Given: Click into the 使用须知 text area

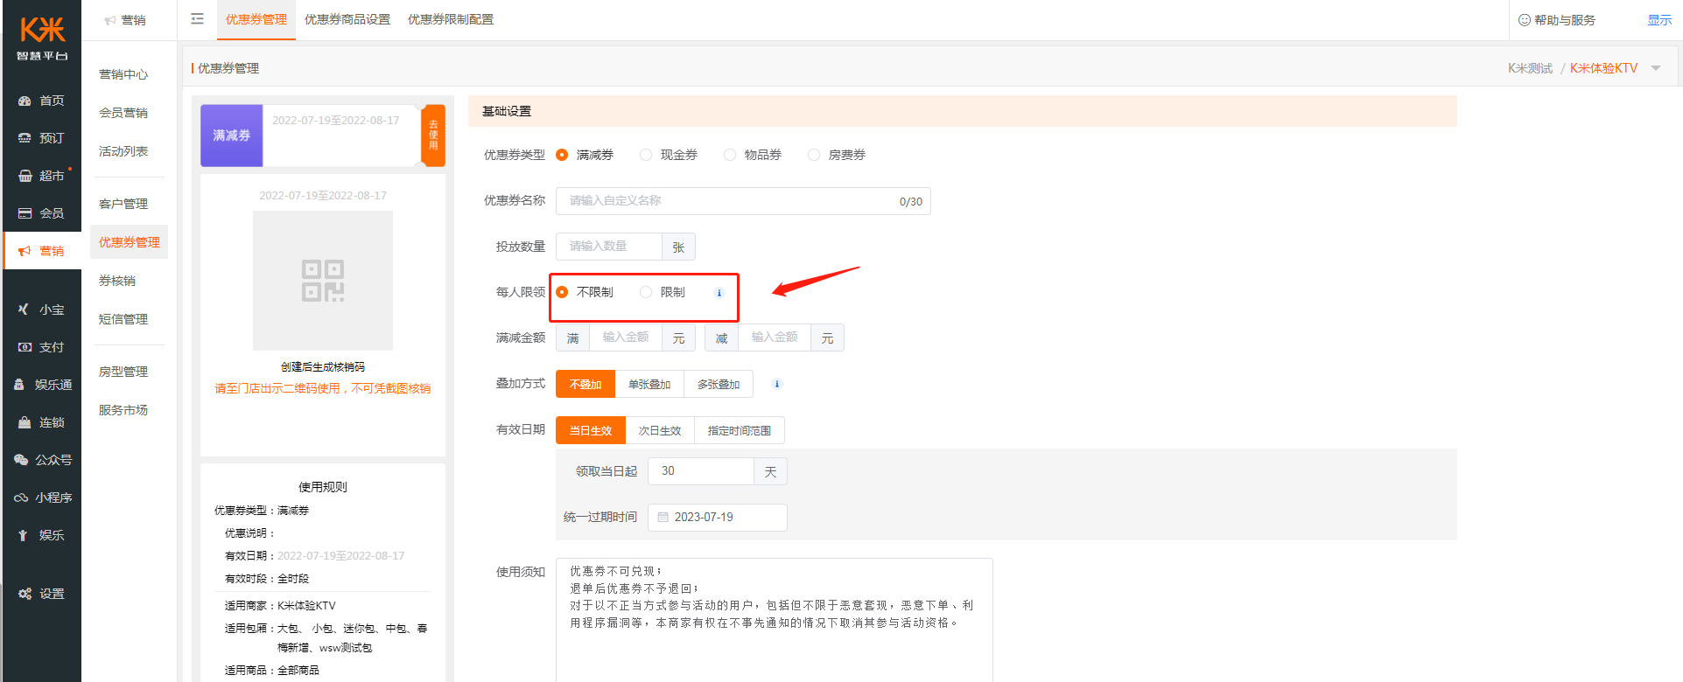Looking at the screenshot, I should 775,620.
